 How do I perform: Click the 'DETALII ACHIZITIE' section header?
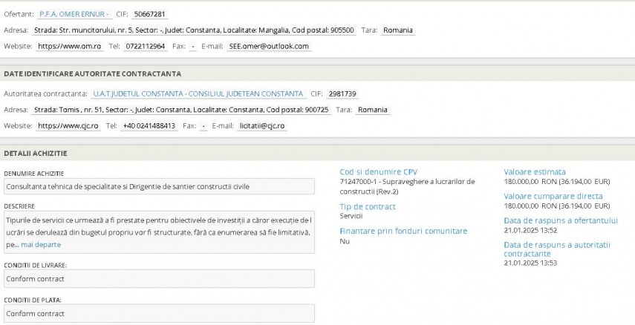coord(36,153)
